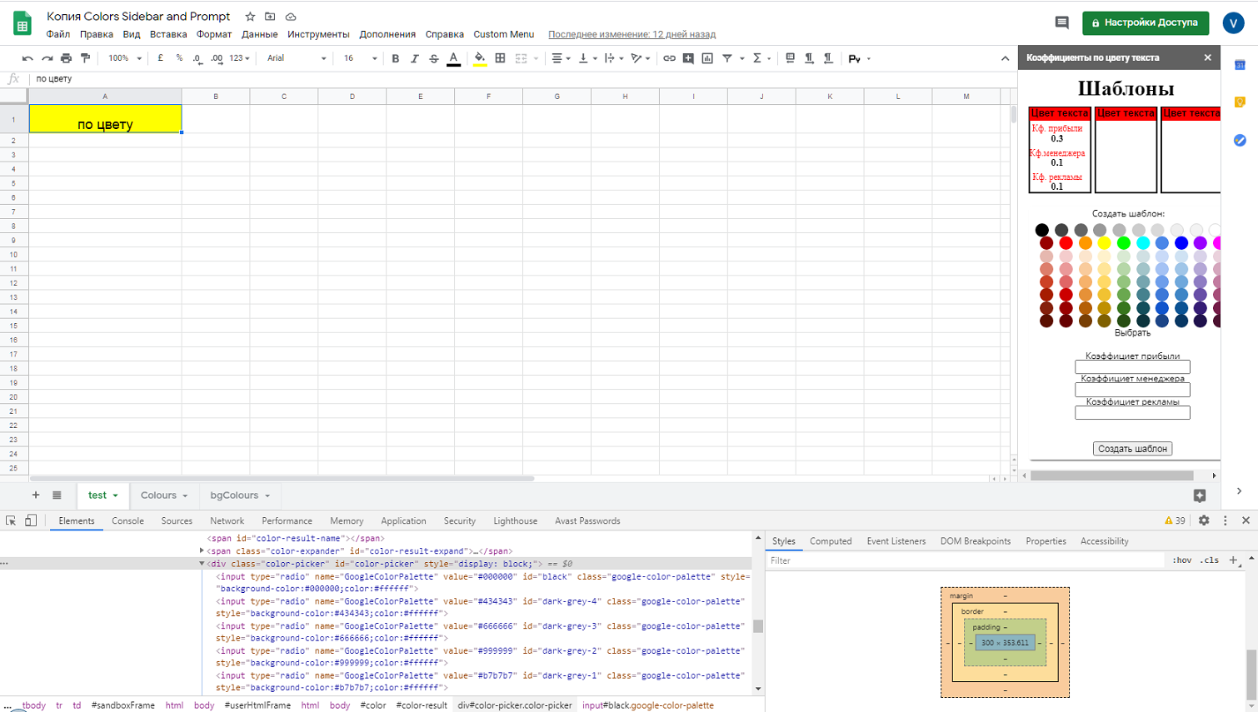Click the .cls button in Styles pane

coord(1210,560)
